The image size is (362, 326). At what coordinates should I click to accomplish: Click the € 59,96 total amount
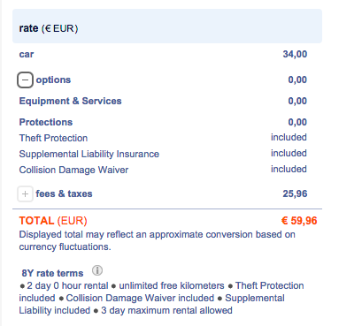click(299, 221)
